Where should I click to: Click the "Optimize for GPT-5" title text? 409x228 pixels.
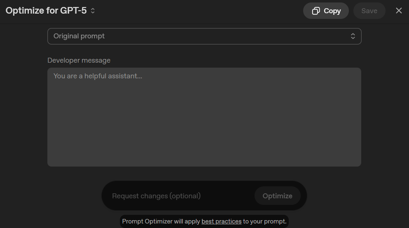46,11
